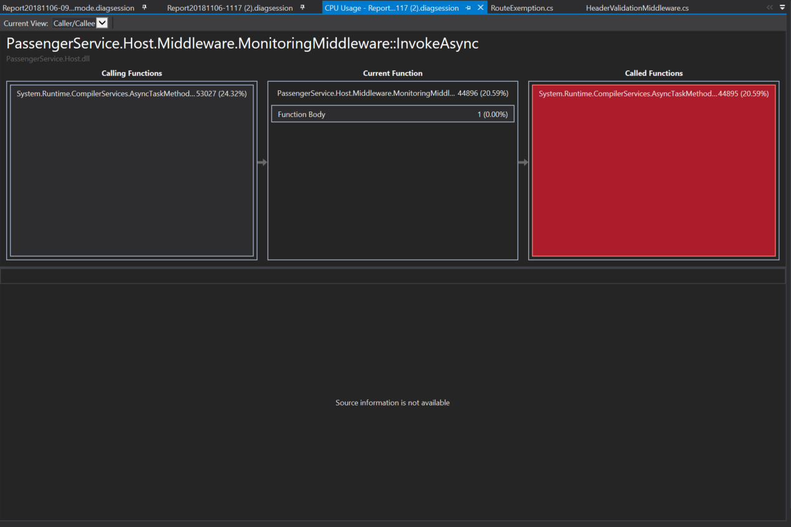This screenshot has height=527, width=791.
Task: Close the CPU Usage diagsession tab
Action: point(479,7)
